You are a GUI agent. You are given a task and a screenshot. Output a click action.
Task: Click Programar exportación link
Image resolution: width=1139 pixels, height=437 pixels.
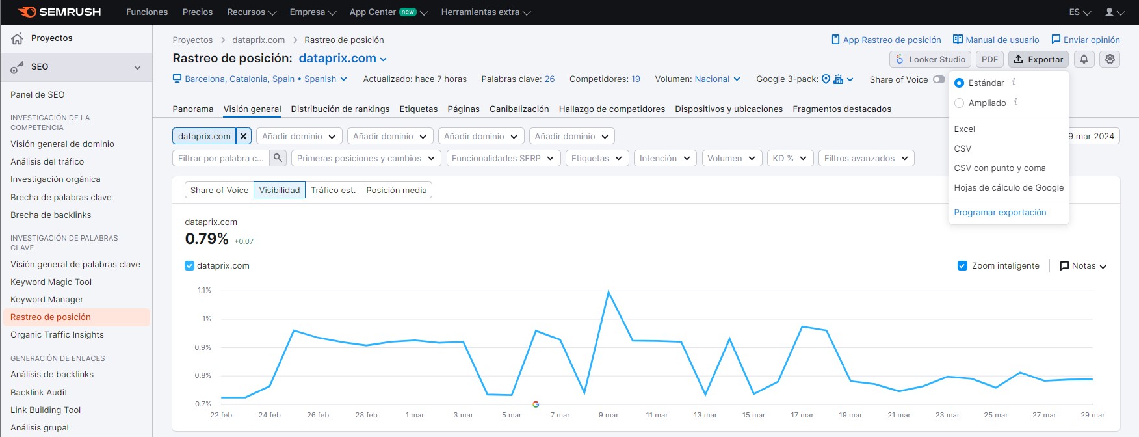tap(1000, 213)
